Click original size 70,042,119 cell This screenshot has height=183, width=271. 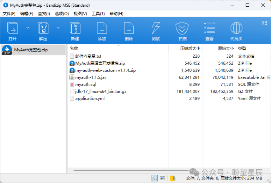click(223, 77)
